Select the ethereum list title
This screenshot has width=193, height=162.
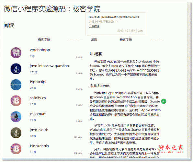click(x=38, y=114)
